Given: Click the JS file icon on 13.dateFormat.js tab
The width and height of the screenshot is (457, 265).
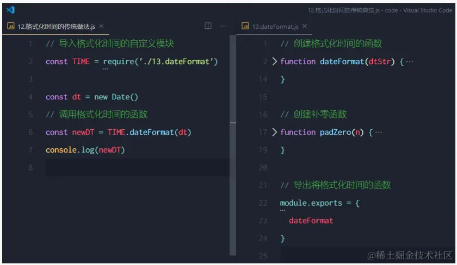Looking at the screenshot, I should [x=245, y=26].
